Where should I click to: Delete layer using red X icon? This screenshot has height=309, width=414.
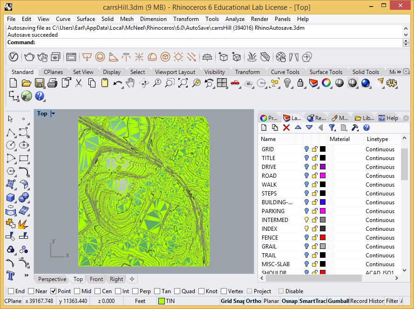coord(286,128)
